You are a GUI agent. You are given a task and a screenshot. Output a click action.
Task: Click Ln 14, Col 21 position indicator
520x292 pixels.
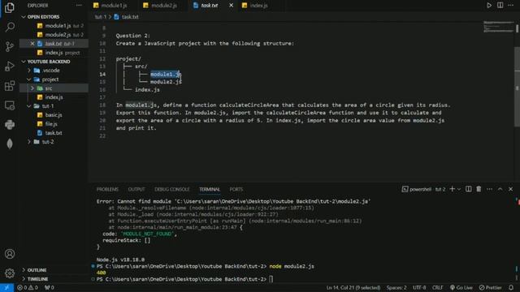(353, 288)
